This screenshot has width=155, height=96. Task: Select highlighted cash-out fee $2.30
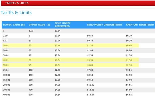tap(129, 65)
